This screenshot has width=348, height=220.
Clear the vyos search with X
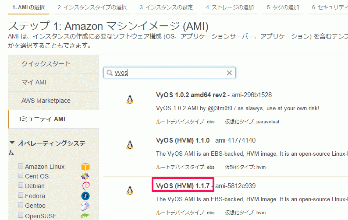point(229,73)
